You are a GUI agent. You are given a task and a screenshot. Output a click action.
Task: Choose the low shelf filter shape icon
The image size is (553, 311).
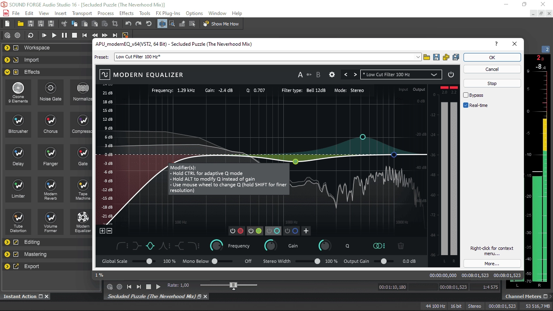coord(136,246)
